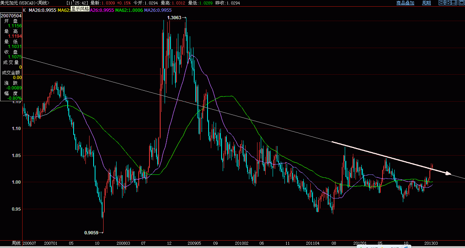465x248 pixels.
Task: Click the 收盘 value 1.1075
Action: coord(15,57)
